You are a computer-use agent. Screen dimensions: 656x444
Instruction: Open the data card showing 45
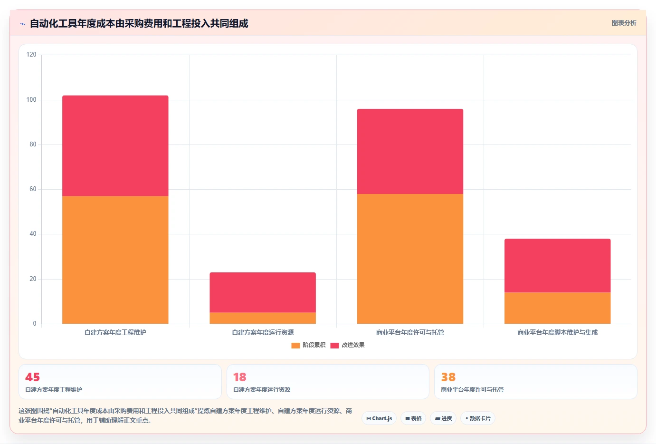[120, 382]
